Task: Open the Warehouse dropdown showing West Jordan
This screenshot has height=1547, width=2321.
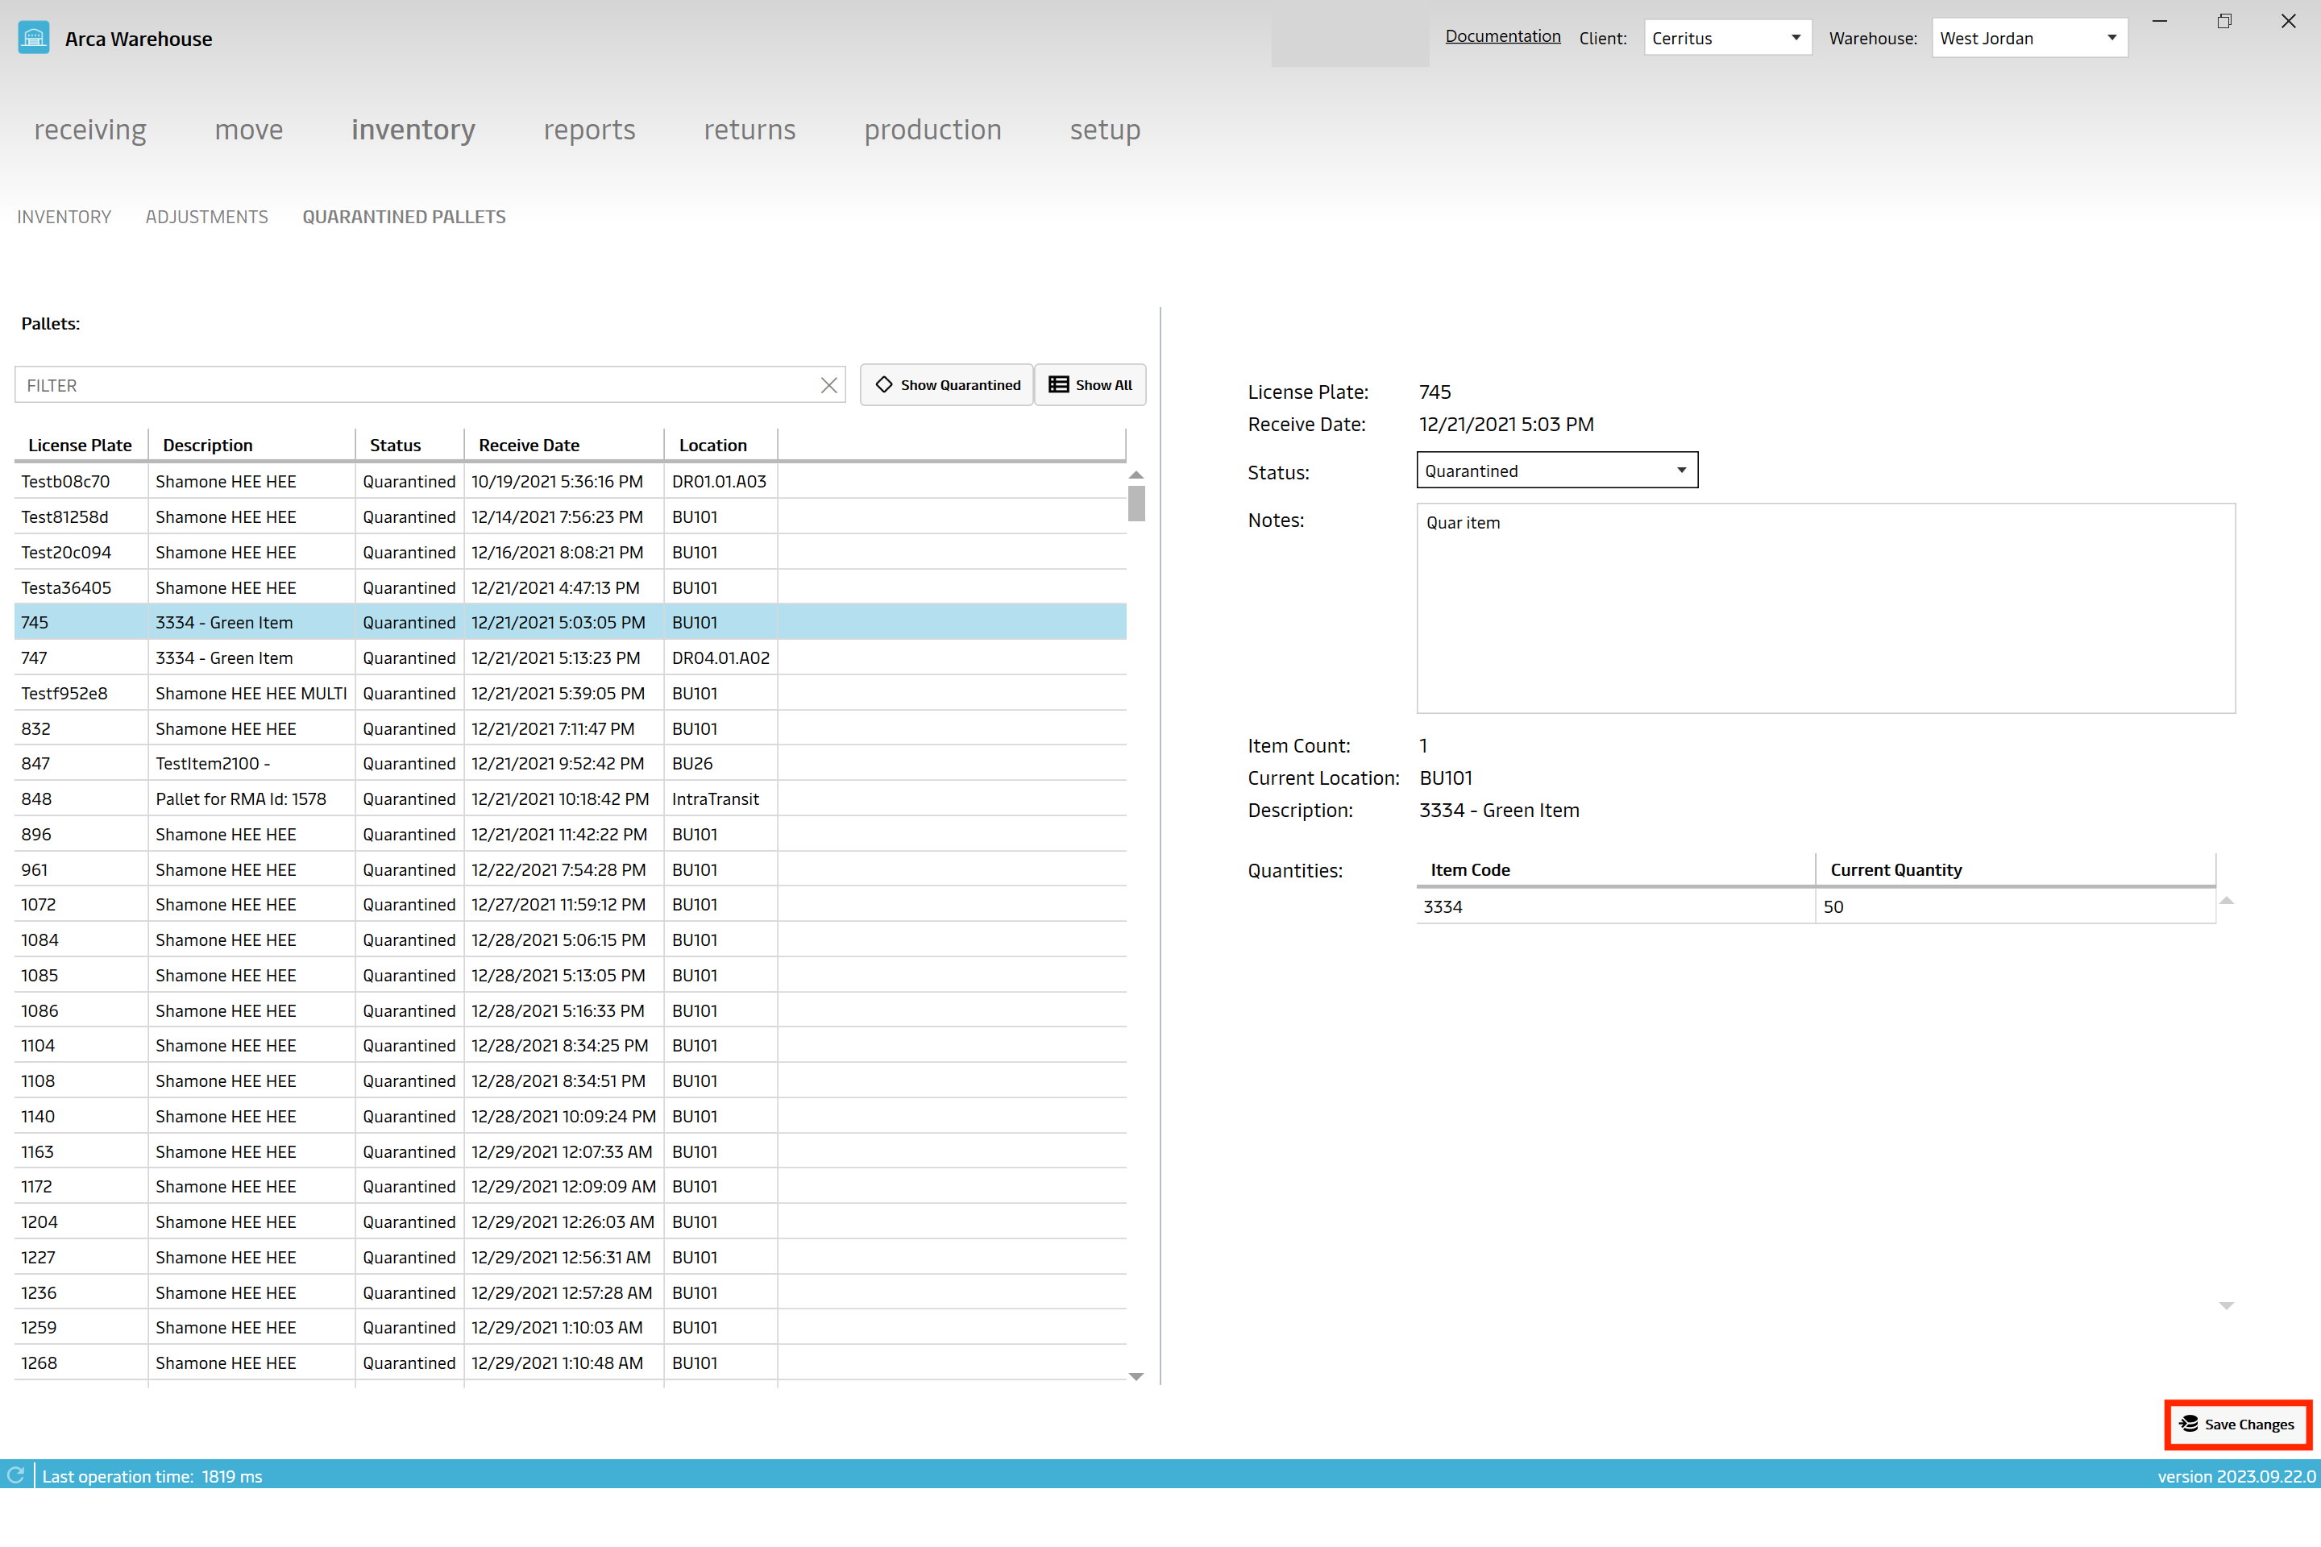Action: pos(2029,39)
